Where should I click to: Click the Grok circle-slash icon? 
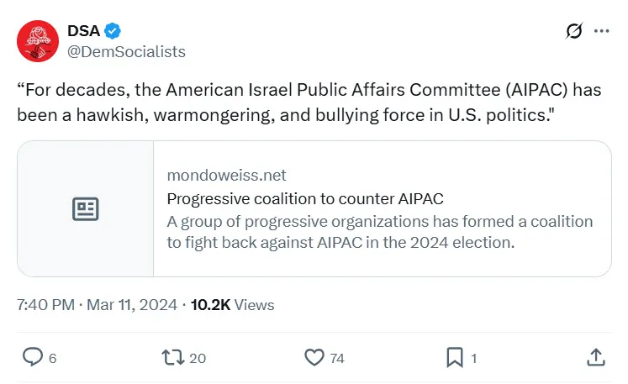574,31
